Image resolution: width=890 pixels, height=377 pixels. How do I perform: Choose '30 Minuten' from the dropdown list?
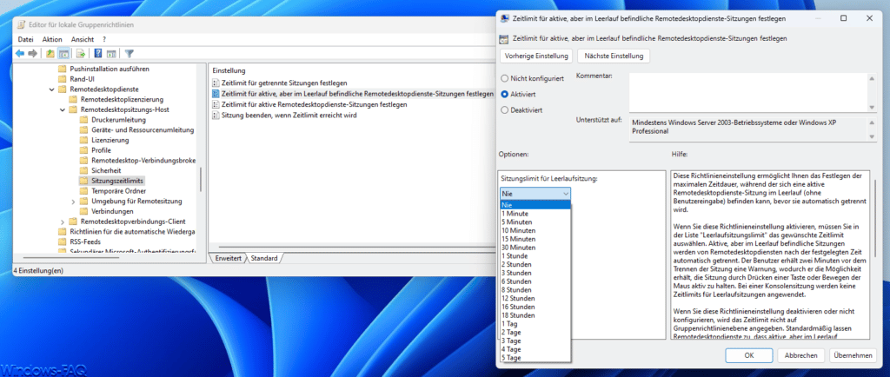535,248
